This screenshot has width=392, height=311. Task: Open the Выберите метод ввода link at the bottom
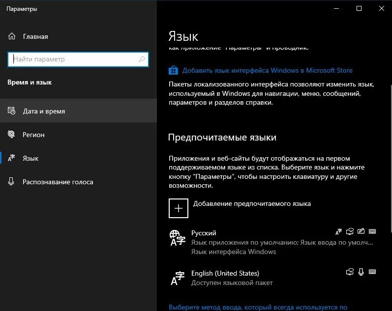258,307
